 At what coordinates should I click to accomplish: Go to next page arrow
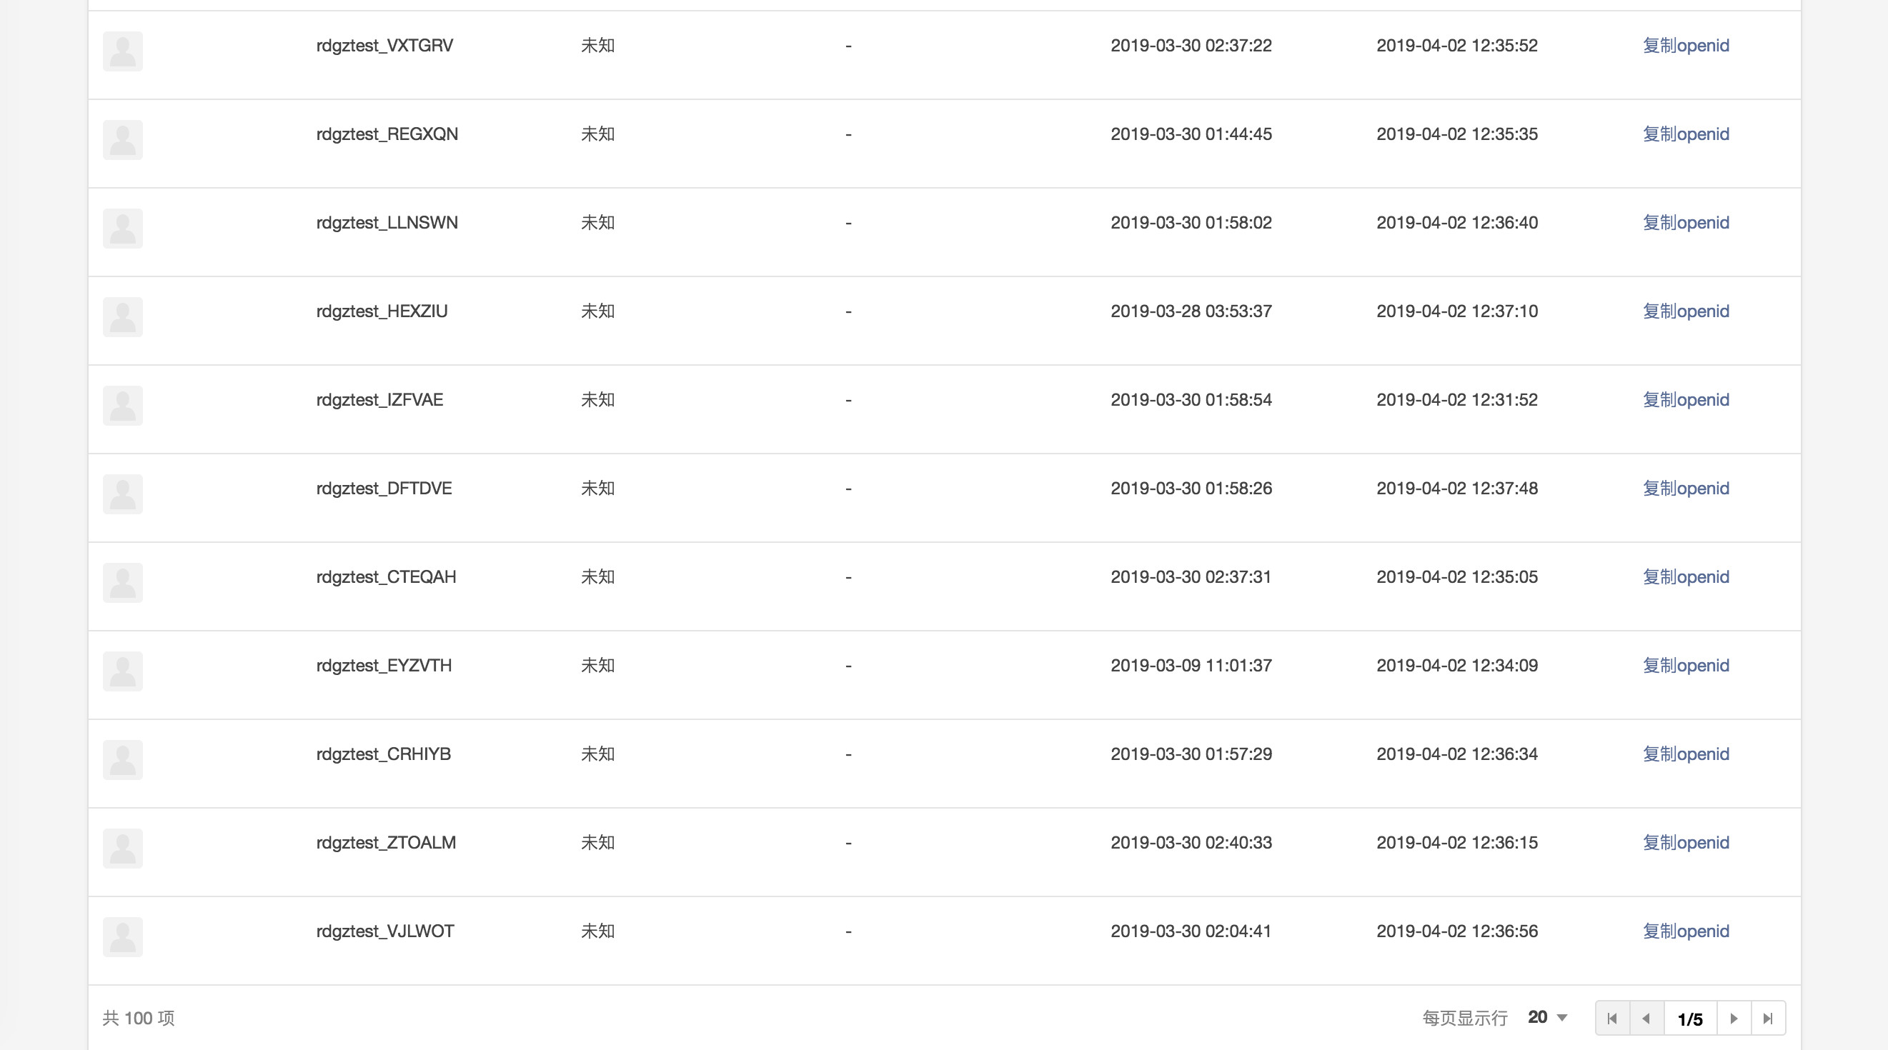1734,1018
